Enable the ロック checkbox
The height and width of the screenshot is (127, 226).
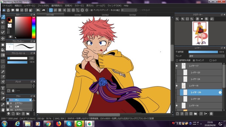coord(210,60)
